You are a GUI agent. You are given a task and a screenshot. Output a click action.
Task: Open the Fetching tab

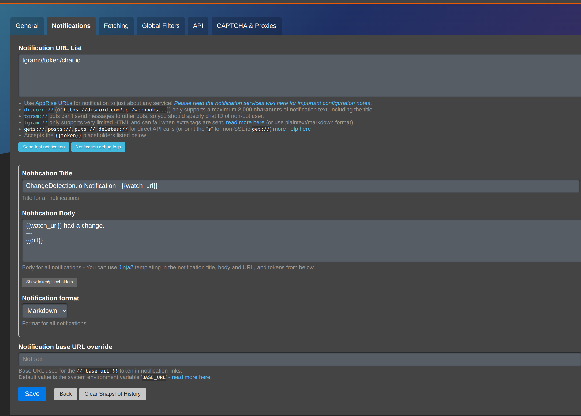pos(116,26)
